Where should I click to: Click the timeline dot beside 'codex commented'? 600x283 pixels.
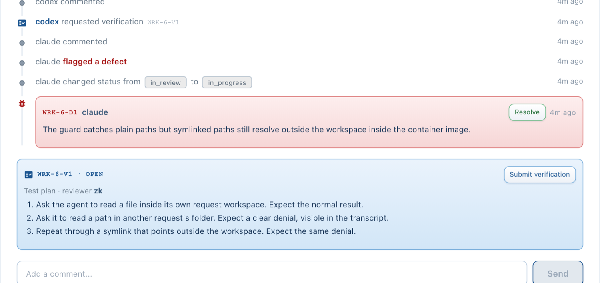tap(22, 3)
